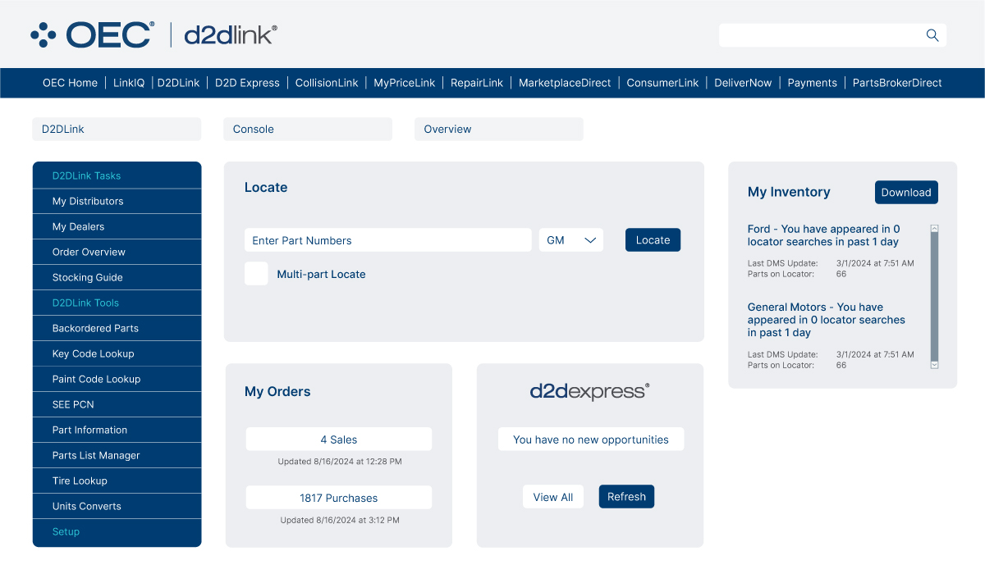Open Order Overview in sidebar
The image size is (985, 574).
(x=117, y=253)
